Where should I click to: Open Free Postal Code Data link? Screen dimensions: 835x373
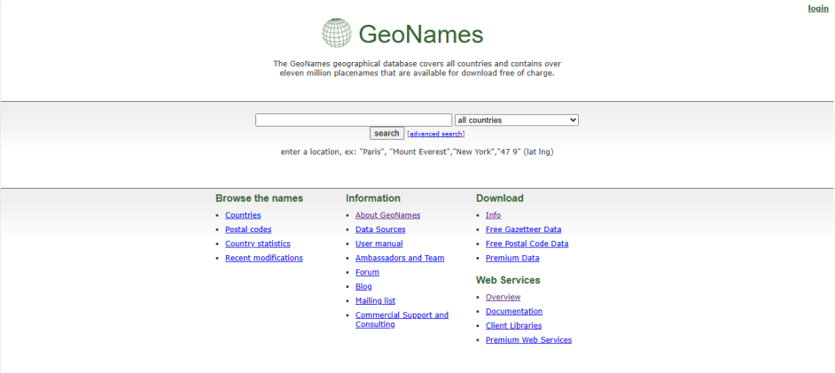pos(527,244)
